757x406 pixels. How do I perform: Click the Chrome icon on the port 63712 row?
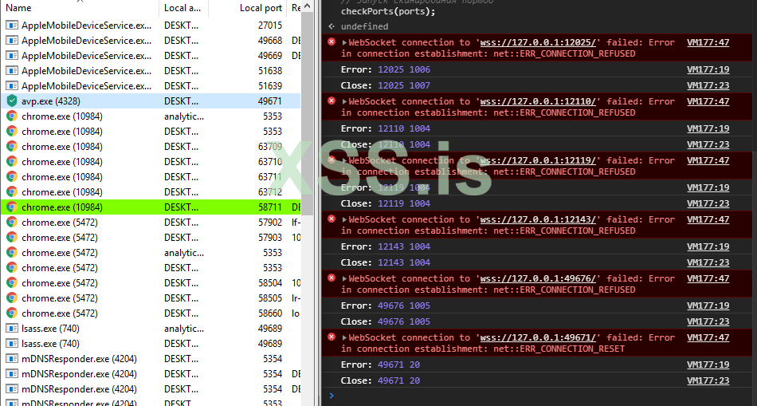(x=12, y=192)
